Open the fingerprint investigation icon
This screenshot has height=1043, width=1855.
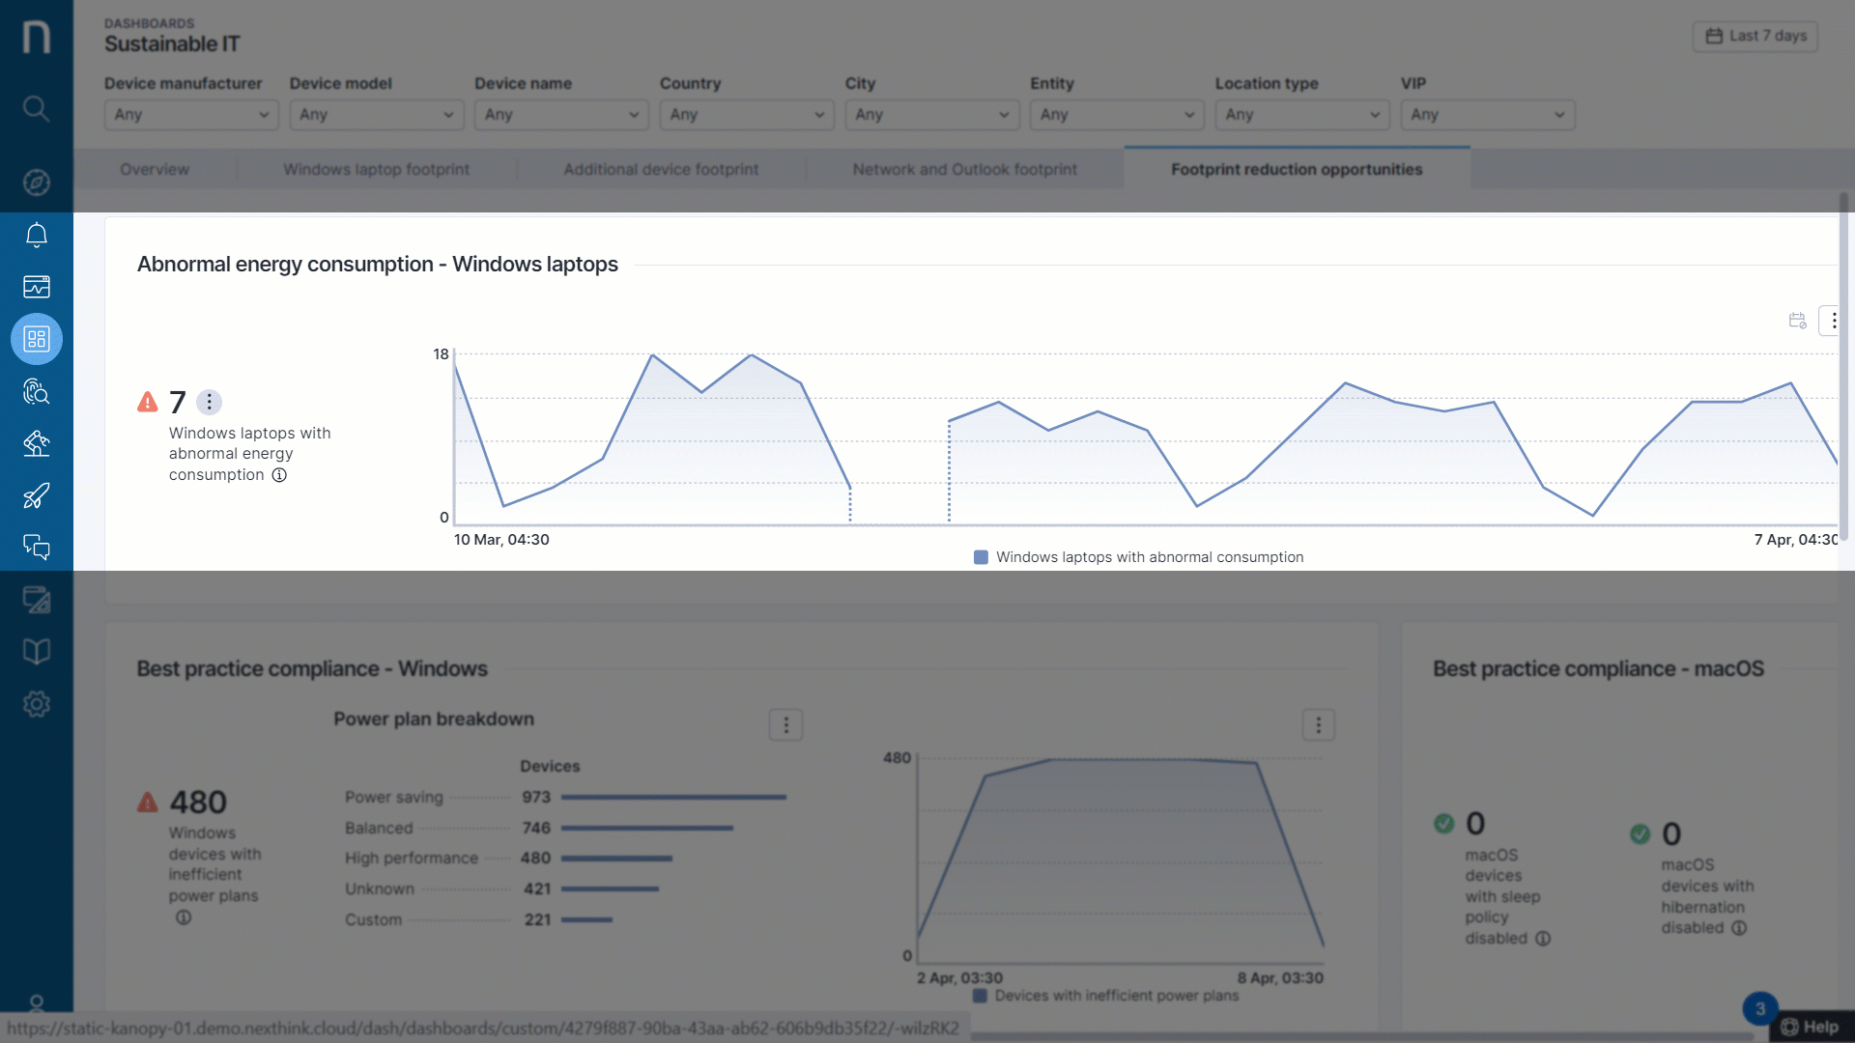(x=36, y=391)
